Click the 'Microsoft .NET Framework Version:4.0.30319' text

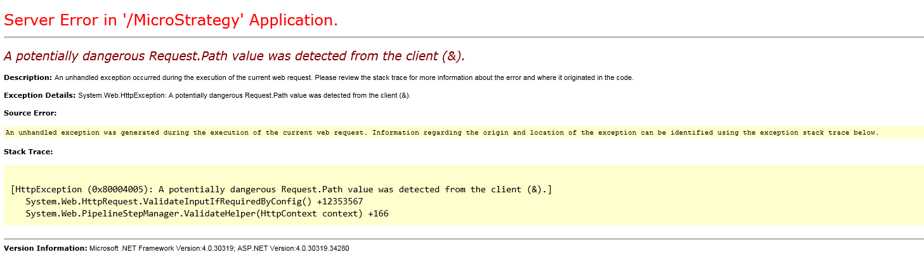162,249
